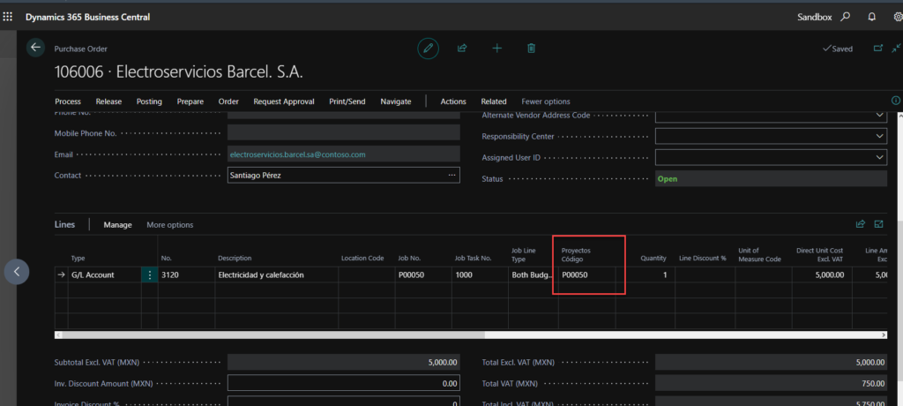
Task: Click Dynamics 365 Business Central title
Action: (87, 17)
